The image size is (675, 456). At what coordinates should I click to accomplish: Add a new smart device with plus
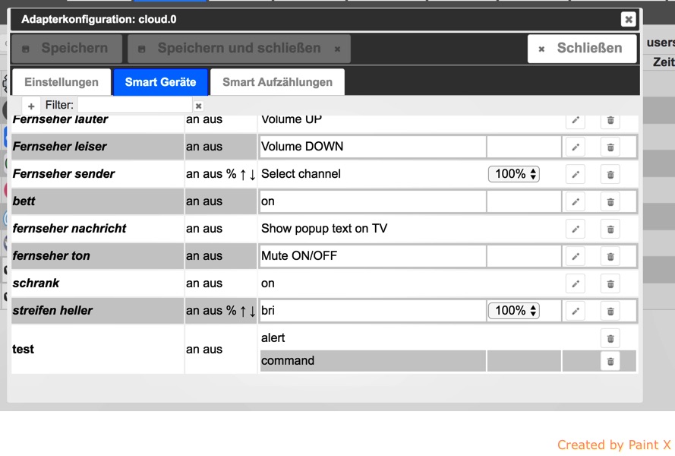pos(31,106)
